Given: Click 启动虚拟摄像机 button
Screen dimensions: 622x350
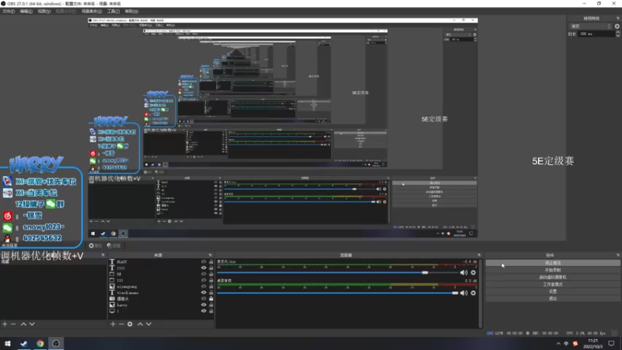Looking at the screenshot, I should [x=553, y=277].
